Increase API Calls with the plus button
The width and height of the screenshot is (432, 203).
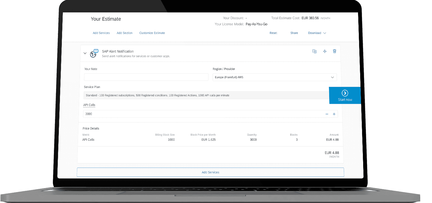(334, 114)
